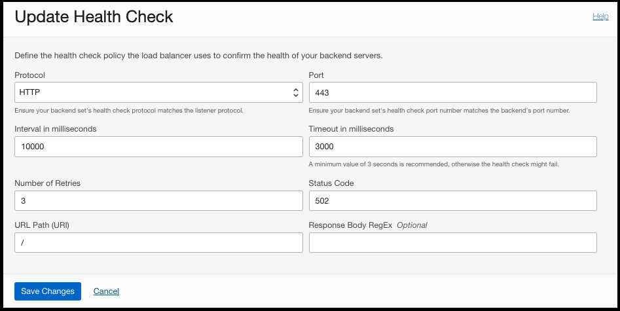Click the Protocol dropdown chevron arrows
Viewport: 620px width, 311px height.
tap(296, 92)
